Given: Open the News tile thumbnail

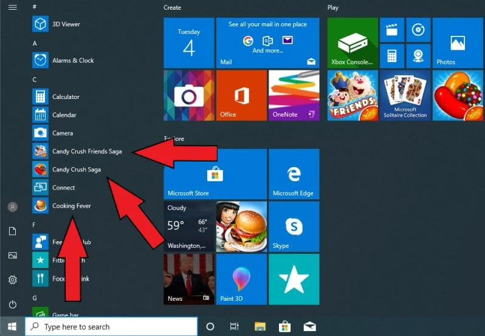Looking at the screenshot, I should 188,279.
